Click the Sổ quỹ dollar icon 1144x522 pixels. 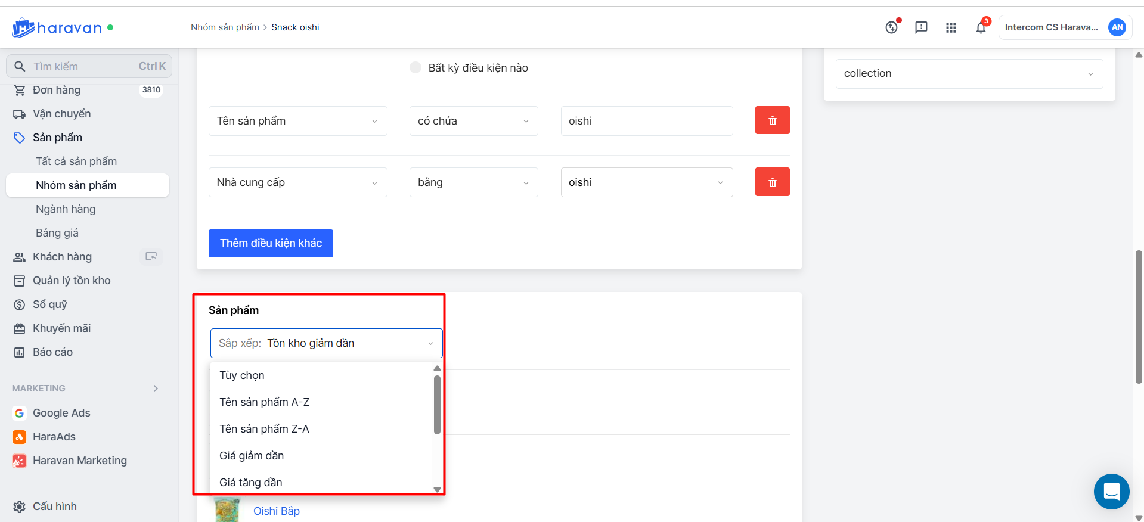pos(20,304)
